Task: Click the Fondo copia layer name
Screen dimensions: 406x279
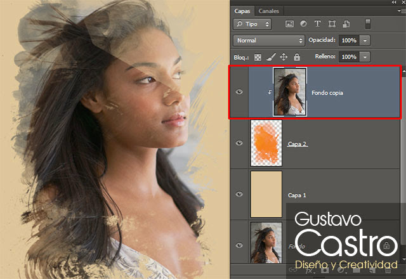Action: [x=327, y=93]
